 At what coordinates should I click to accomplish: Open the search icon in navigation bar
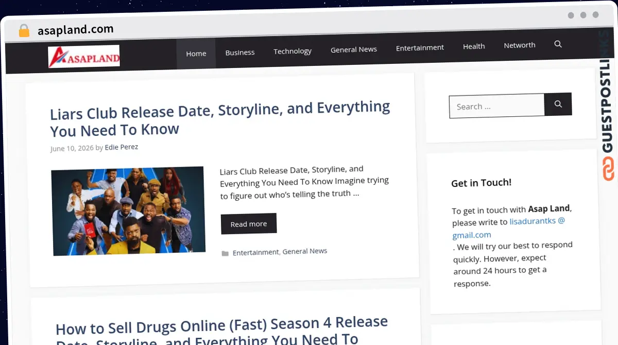558,44
